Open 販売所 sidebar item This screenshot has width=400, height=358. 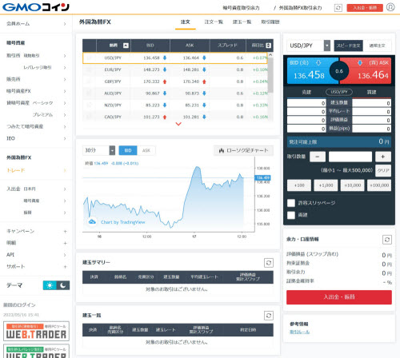point(36,79)
